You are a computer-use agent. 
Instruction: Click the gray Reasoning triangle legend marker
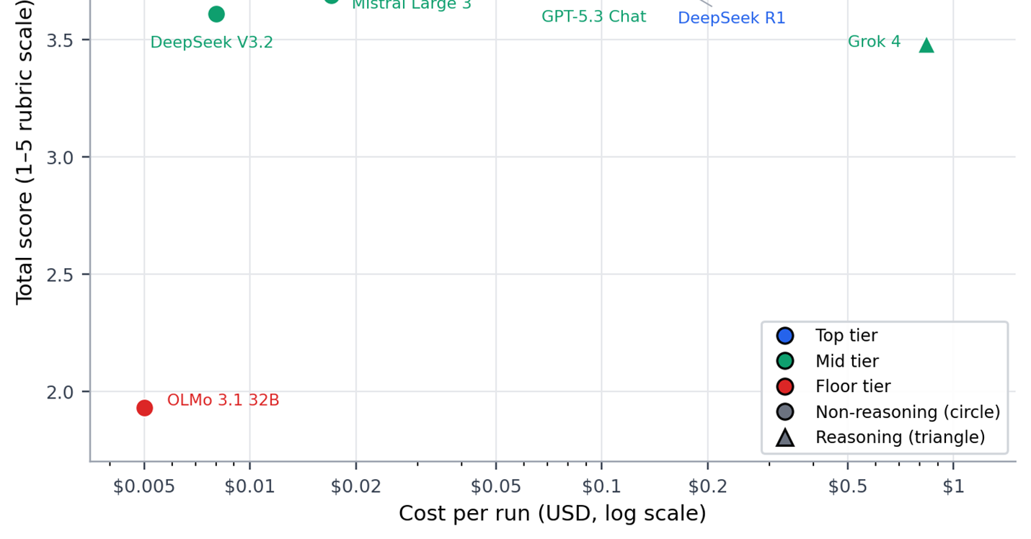pos(784,437)
